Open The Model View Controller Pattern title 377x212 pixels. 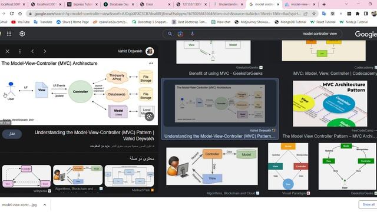point(330,136)
